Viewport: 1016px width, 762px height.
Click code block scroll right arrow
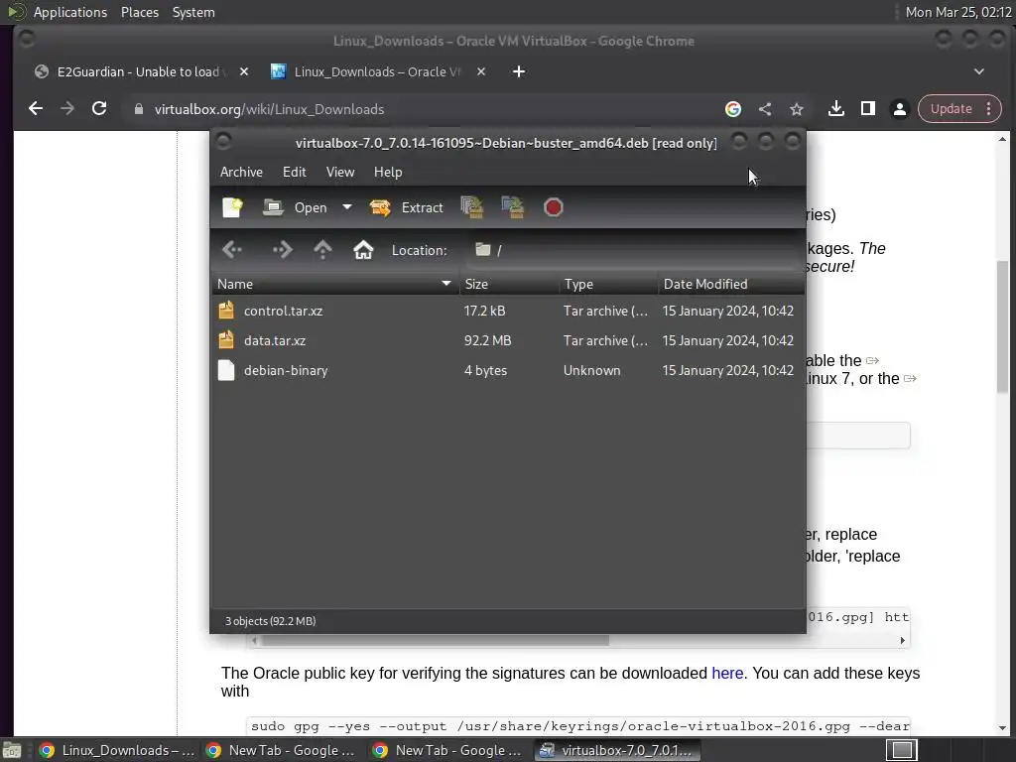click(903, 640)
